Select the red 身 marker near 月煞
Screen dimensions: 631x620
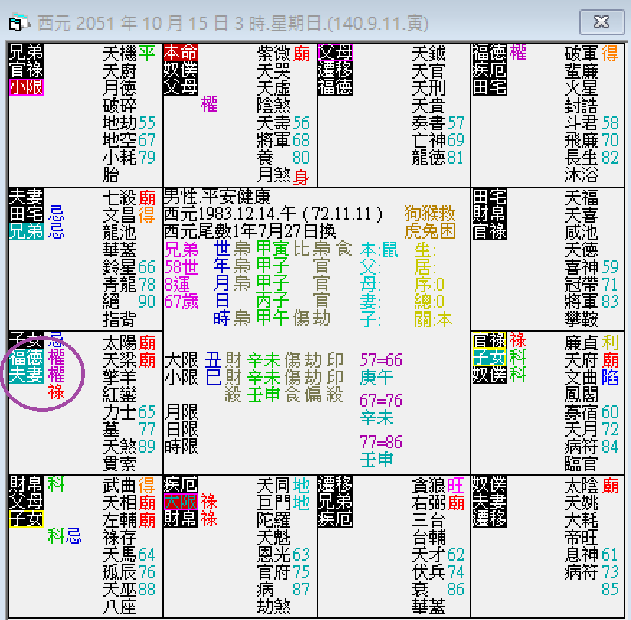coord(301,177)
